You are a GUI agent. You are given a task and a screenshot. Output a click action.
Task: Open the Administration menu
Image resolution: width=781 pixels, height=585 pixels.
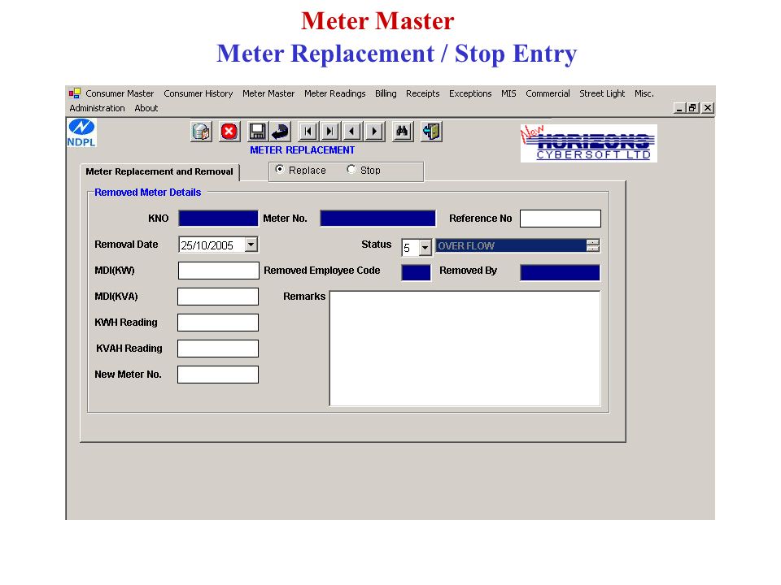pyautogui.click(x=97, y=108)
